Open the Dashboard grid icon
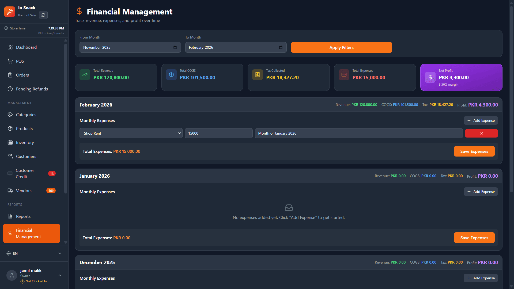This screenshot has width=514, height=289. click(10, 47)
